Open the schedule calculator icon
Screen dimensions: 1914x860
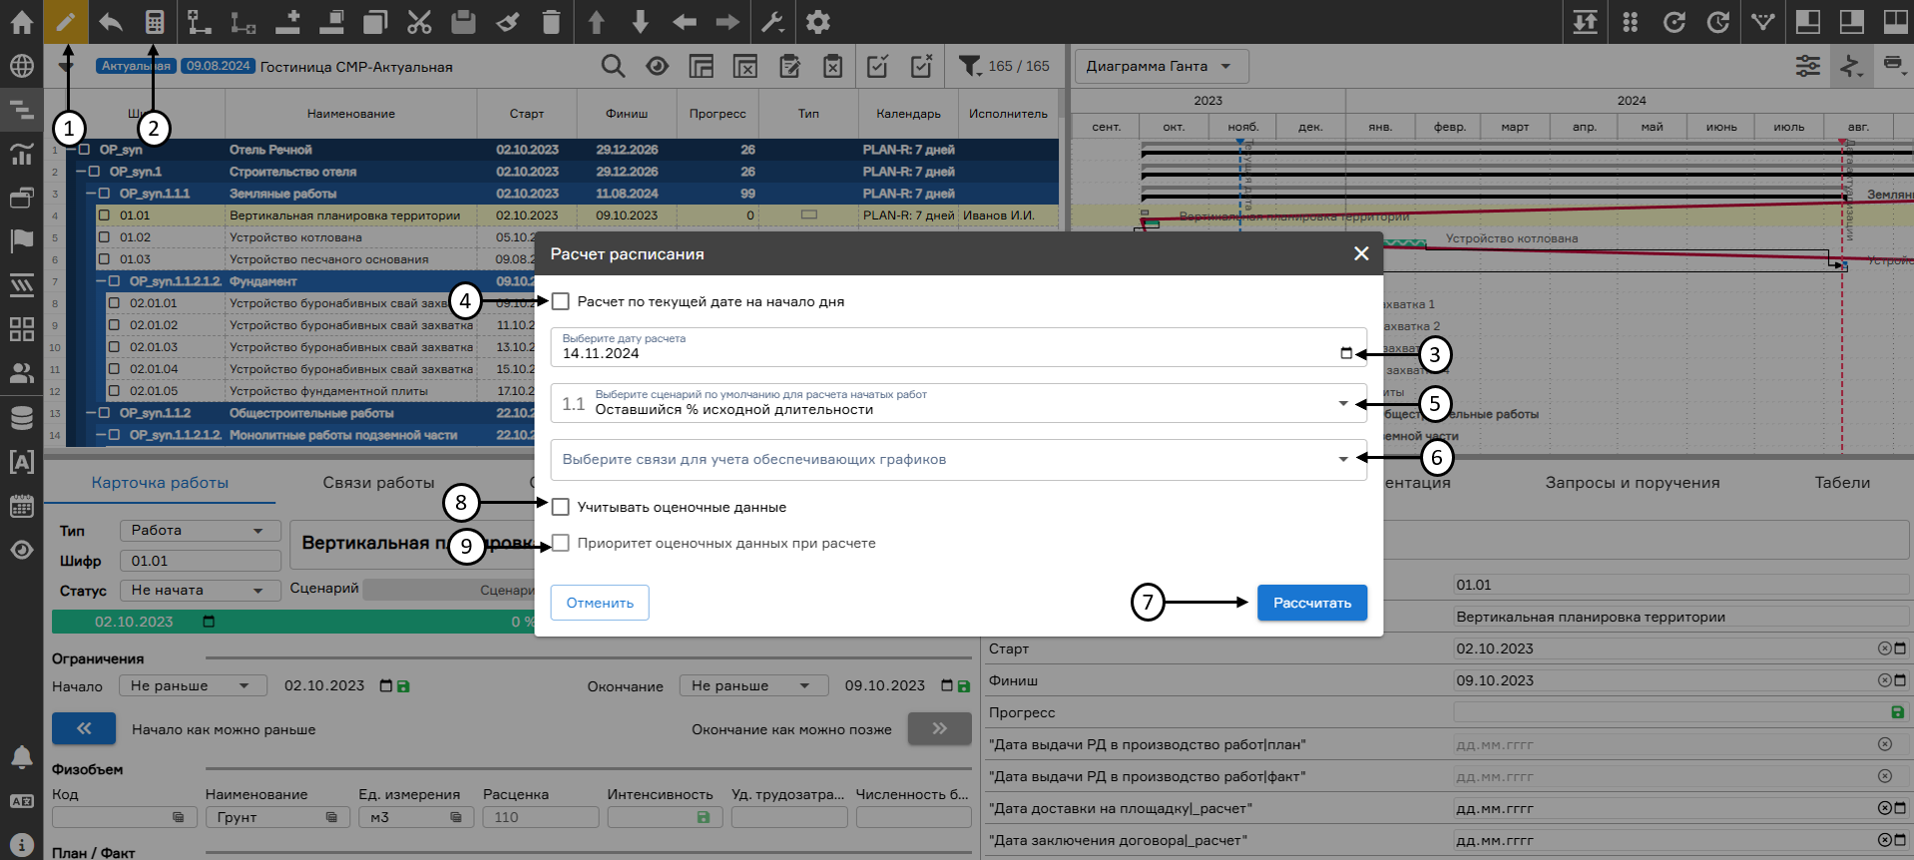coord(154,22)
